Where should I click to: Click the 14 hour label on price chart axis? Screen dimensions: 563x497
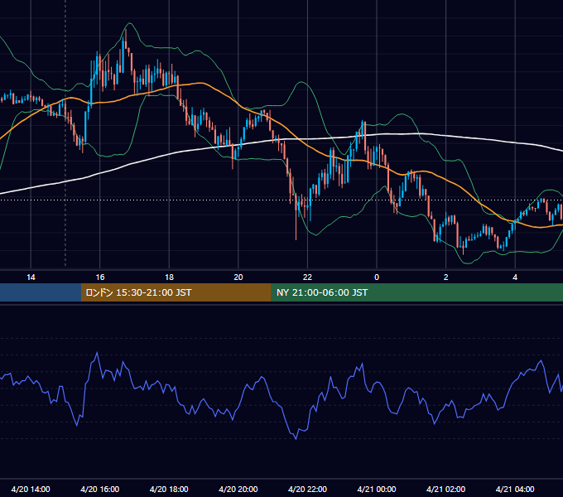point(31,277)
